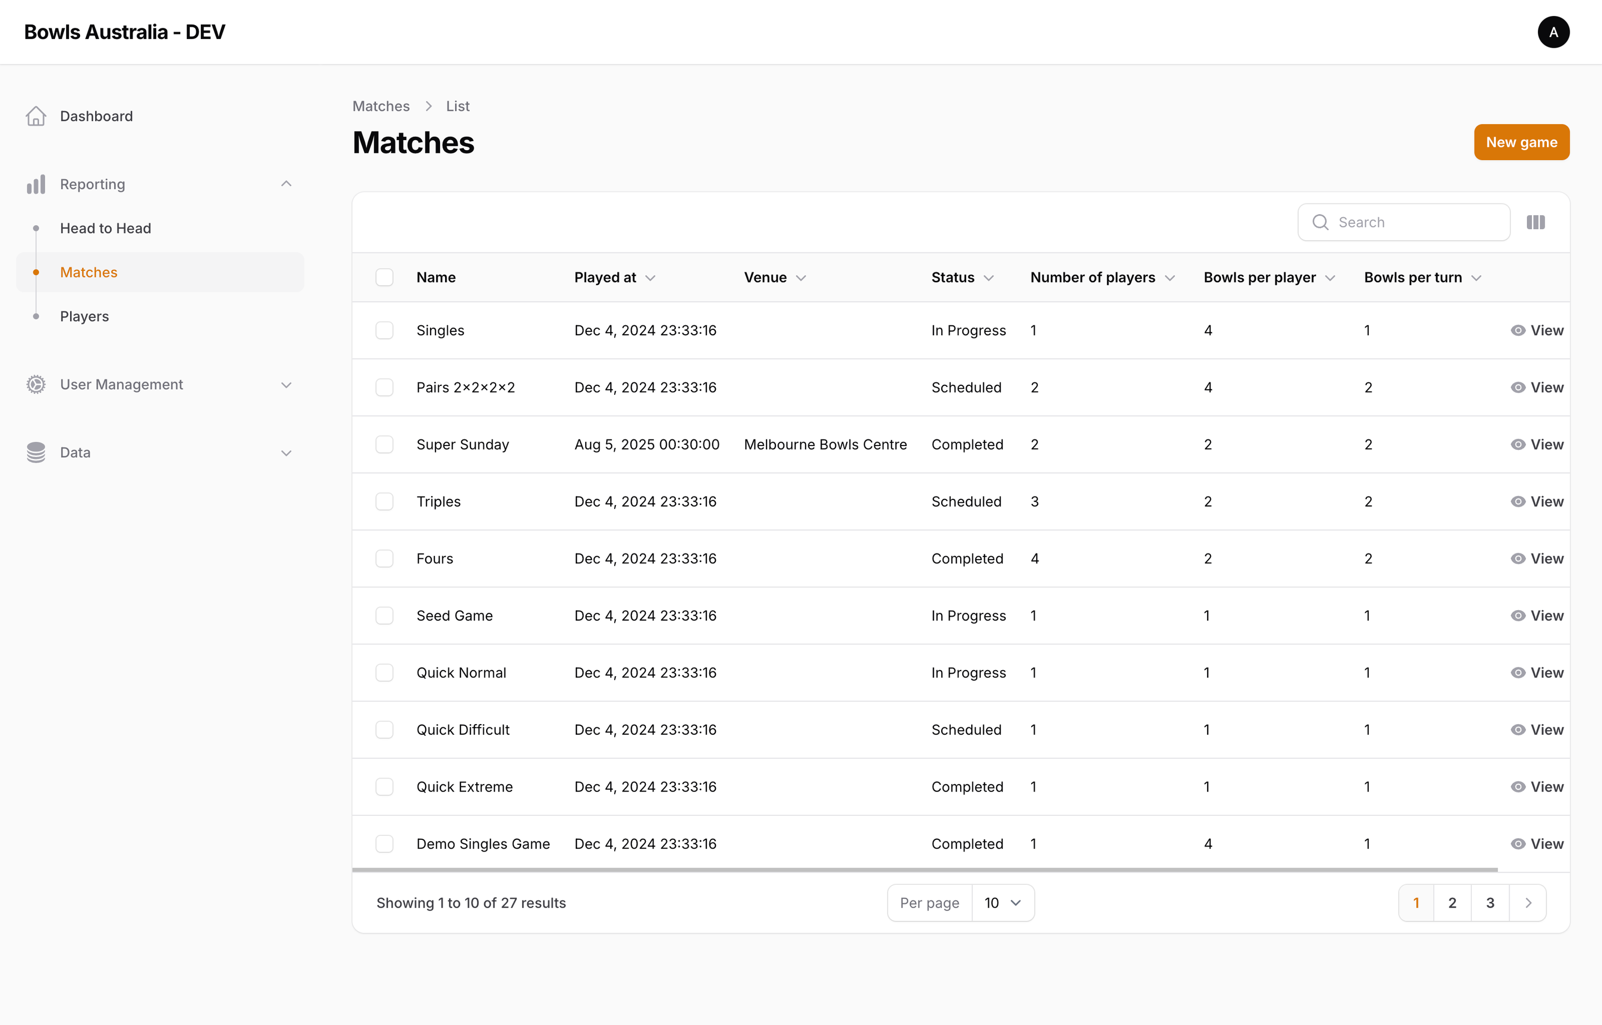Open the Players section
1602x1025 pixels.
[84, 316]
